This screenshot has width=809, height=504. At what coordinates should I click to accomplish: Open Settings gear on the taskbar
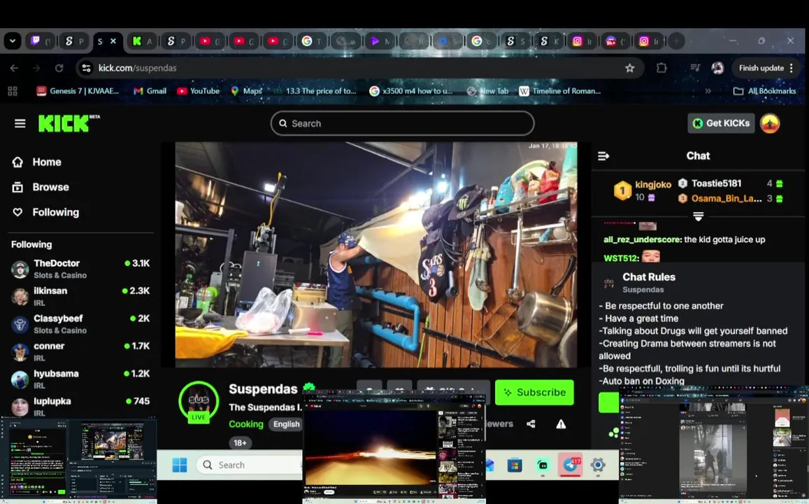[597, 465]
